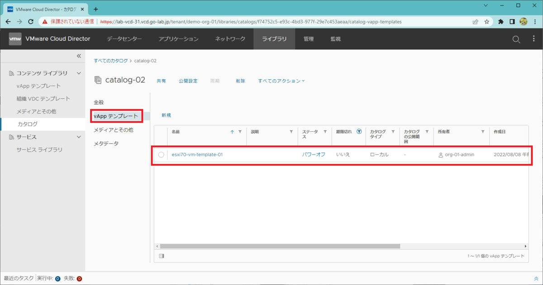
Task: Go to すべてのカタログ breadcrumb
Action: 110,60
